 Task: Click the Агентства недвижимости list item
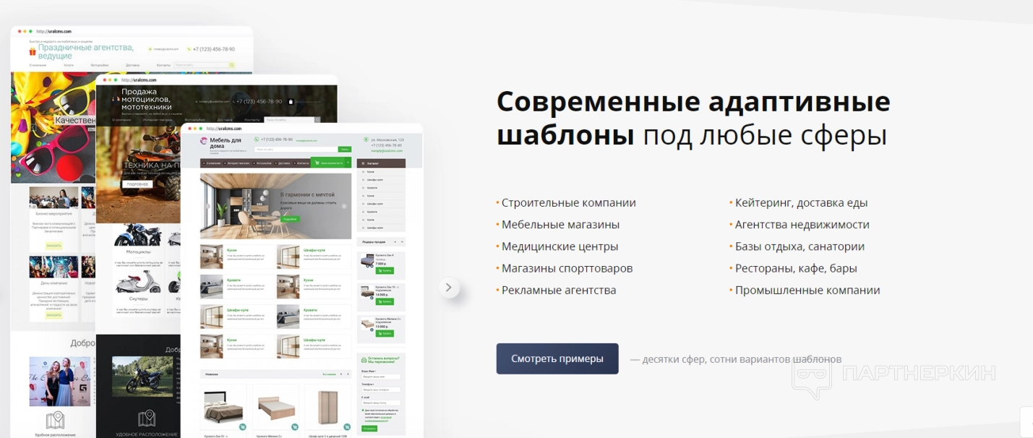click(x=802, y=225)
